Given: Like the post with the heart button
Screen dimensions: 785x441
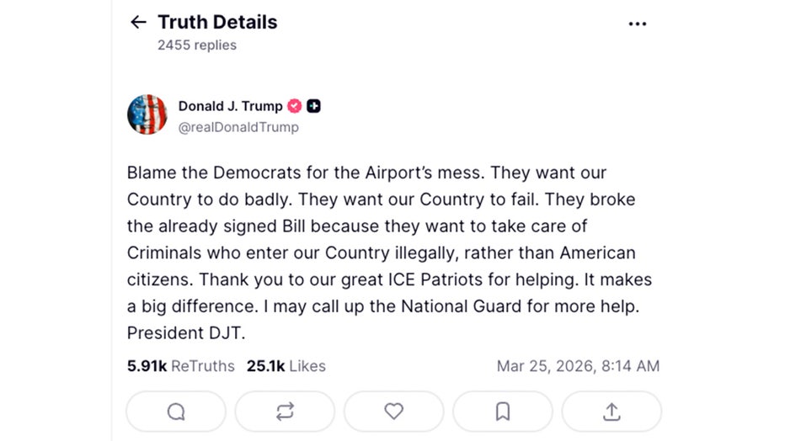Looking at the screenshot, I should (393, 412).
